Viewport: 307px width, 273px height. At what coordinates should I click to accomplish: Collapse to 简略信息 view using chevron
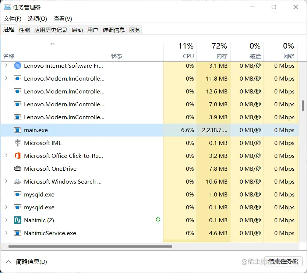click(8, 262)
